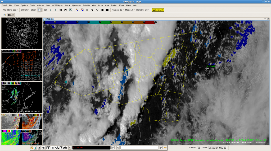Step forward one frame
The width and height of the screenshot is (271, 151).
pyautogui.click(x=56, y=10)
